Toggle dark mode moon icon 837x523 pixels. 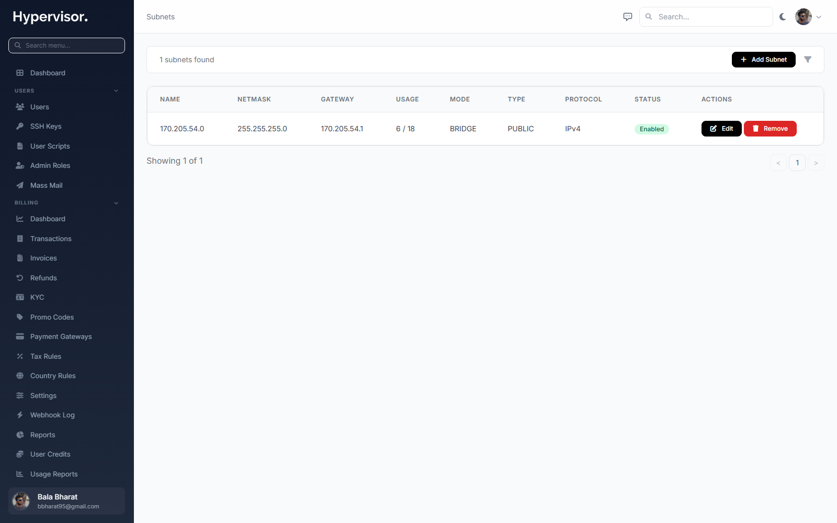point(783,17)
